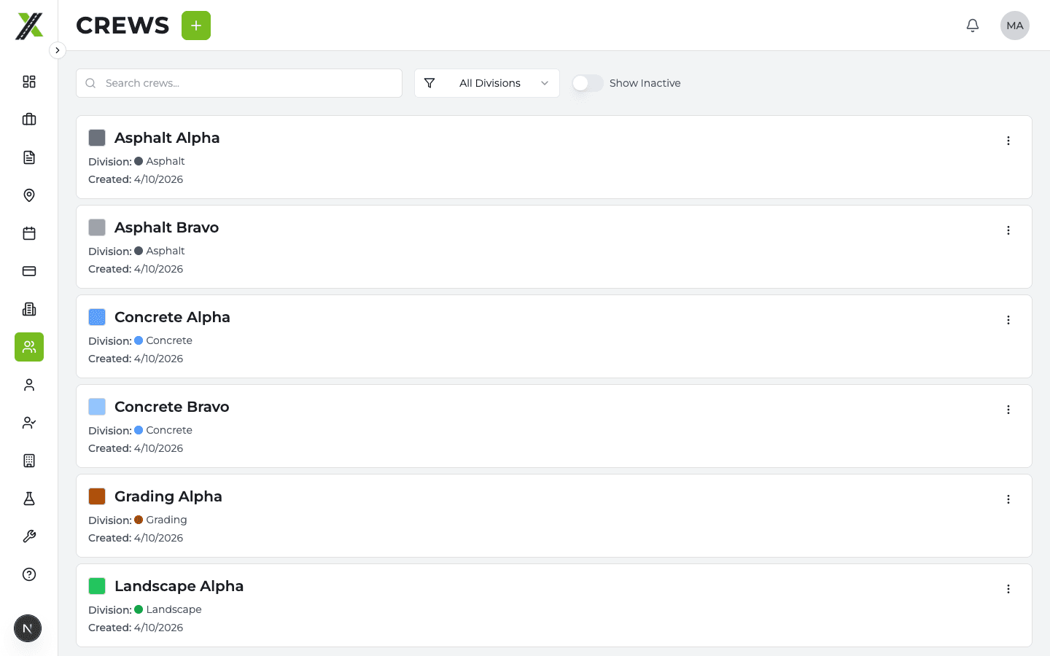Image resolution: width=1050 pixels, height=656 pixels.
Task: Open the briefcase jobs icon in sidebar
Action: (29, 120)
